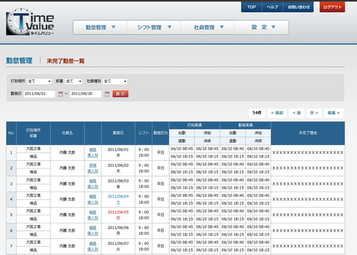Click the red ログアウト button
357x255 pixels.
click(332, 7)
